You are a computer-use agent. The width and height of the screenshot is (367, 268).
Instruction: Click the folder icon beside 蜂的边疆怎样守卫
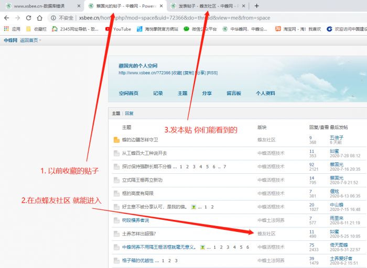coord(116,140)
